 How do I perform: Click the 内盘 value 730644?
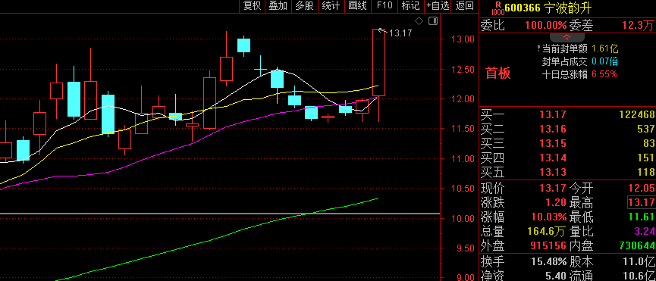[x=637, y=246]
